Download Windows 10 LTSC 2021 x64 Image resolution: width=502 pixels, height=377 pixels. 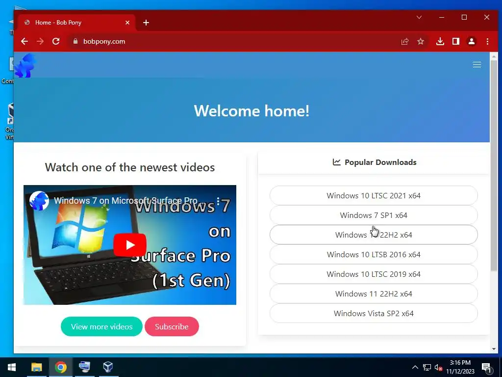374,195
